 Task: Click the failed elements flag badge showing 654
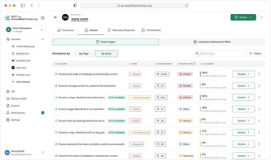(161, 97)
